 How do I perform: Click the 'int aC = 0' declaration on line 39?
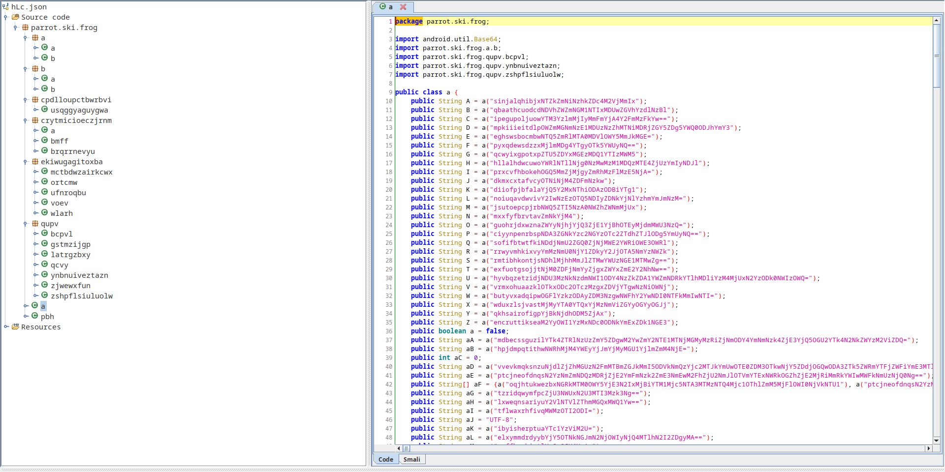click(x=459, y=357)
